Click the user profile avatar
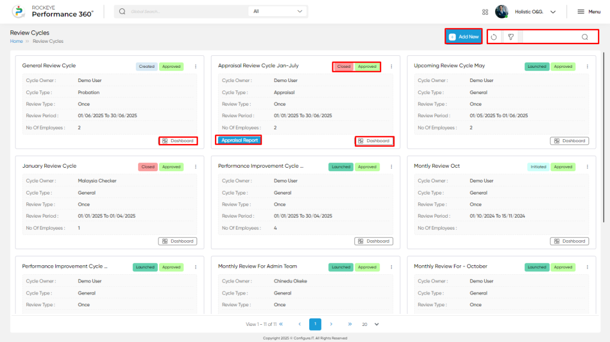The width and height of the screenshot is (610, 342). pos(502,12)
